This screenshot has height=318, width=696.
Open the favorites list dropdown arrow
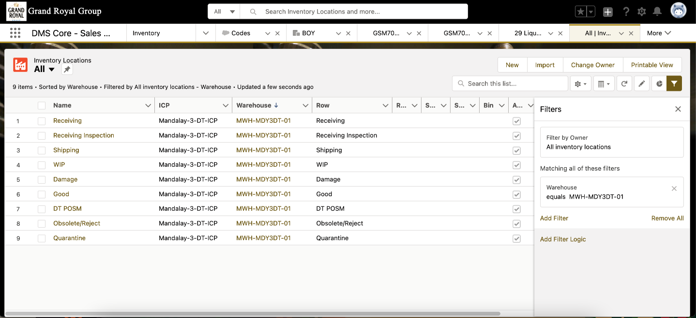[x=591, y=12]
